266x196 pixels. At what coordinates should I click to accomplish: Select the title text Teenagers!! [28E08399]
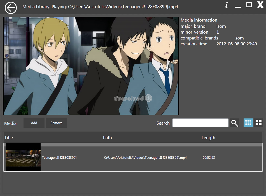(x=59, y=158)
